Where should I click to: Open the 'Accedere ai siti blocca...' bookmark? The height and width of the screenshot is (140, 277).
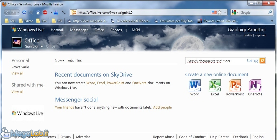point(130,21)
